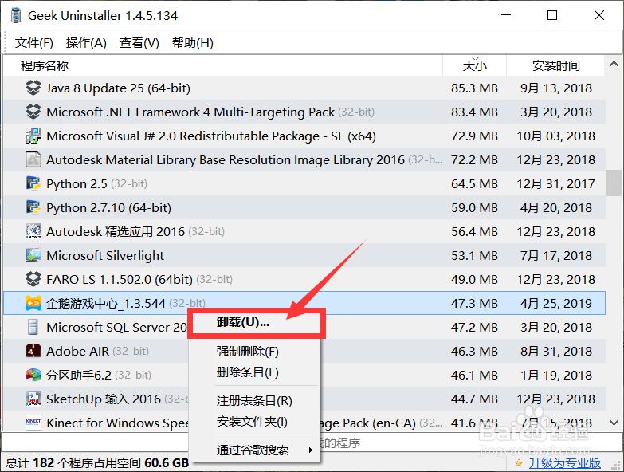The image size is (624, 472).
Task: Select the 分区助手6.2 entry
Action: [x=304, y=375]
